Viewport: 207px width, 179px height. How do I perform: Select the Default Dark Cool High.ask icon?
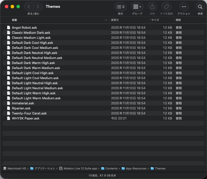[9, 43]
